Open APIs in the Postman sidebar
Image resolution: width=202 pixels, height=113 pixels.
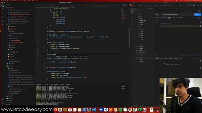(132, 15)
